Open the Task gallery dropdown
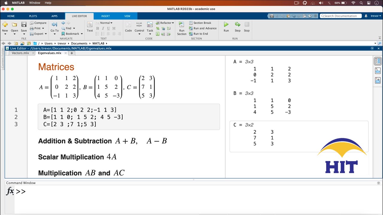Viewport: 383px width, 215px height. tap(150, 34)
